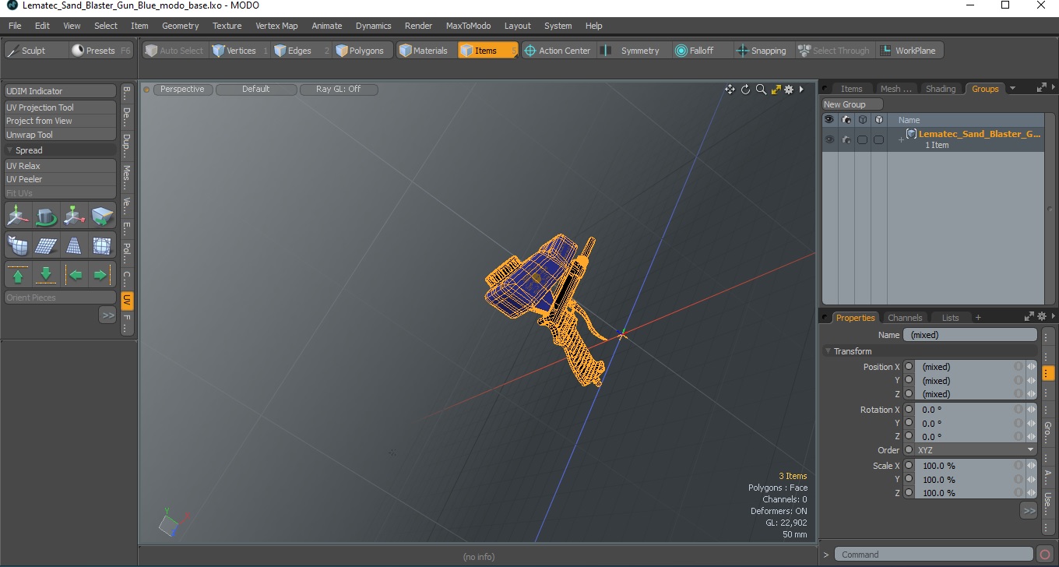Toggle render camera icon of Lematec group row
Screen dimensions: 1059x567
(846, 139)
